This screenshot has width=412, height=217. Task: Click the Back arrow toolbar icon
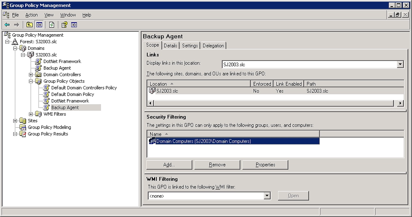tap(7, 25)
